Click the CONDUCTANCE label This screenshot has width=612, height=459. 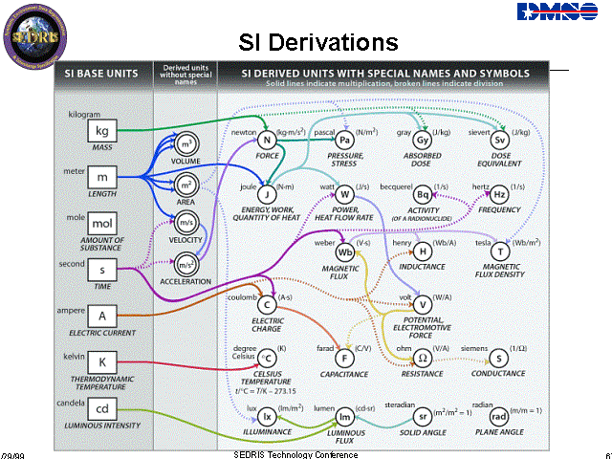tap(498, 374)
